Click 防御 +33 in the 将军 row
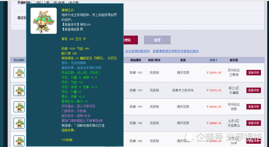Screen dimensions: 269x147 point(136,106)
